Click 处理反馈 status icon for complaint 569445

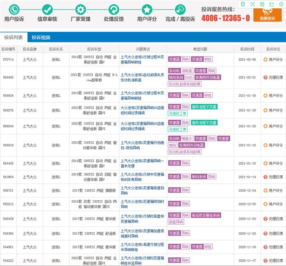(x=266, y=77)
